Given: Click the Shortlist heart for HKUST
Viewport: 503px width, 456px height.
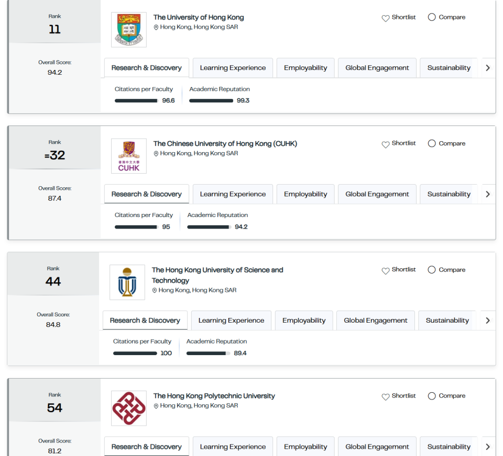Looking at the screenshot, I should tap(386, 270).
